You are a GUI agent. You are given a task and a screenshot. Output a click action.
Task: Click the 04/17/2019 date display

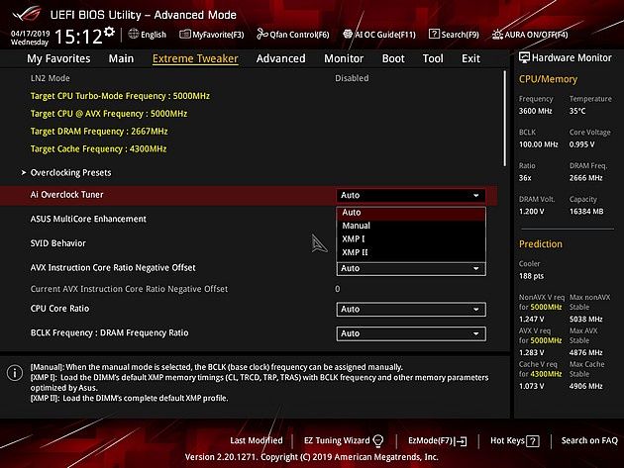(x=30, y=34)
